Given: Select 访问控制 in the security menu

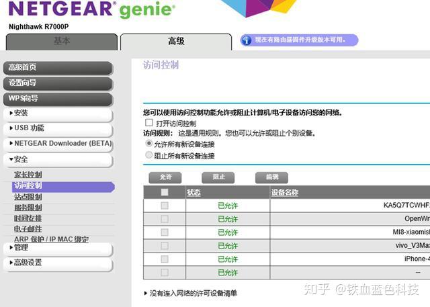Looking at the screenshot, I should click(63, 187).
